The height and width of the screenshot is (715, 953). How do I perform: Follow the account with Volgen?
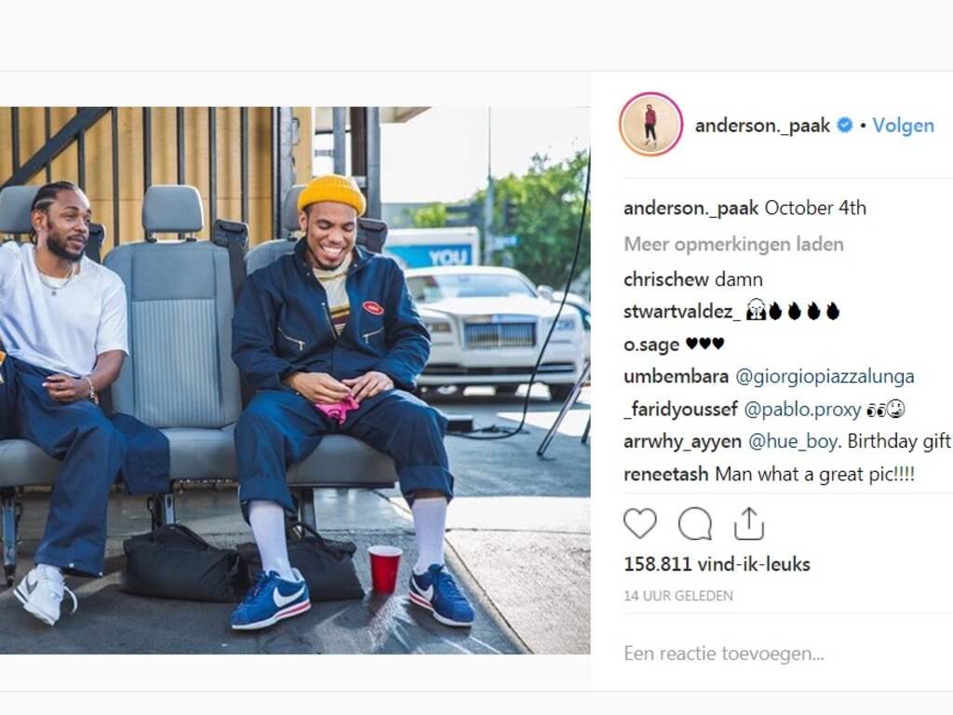click(903, 126)
